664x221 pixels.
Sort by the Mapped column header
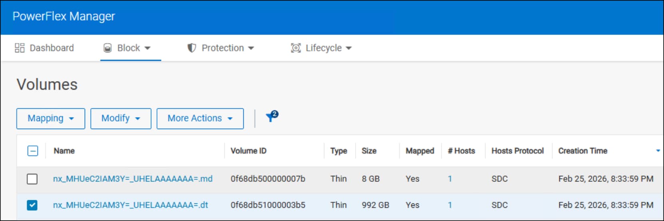[x=420, y=151]
